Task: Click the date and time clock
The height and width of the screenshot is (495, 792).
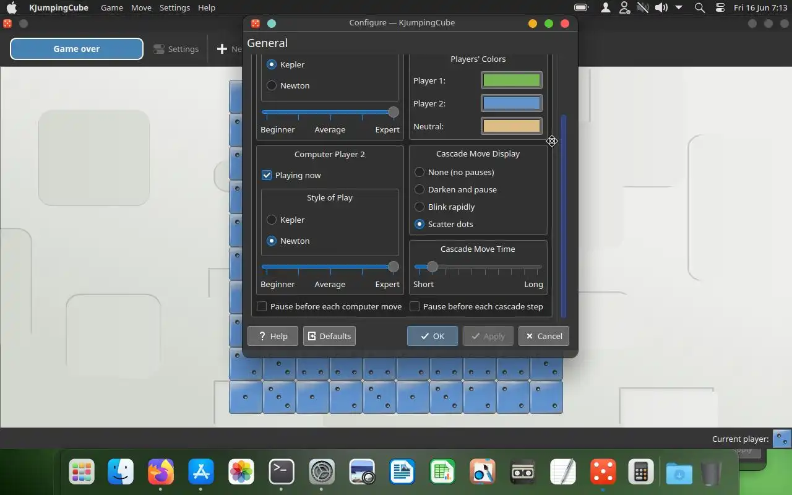Action: (760, 7)
